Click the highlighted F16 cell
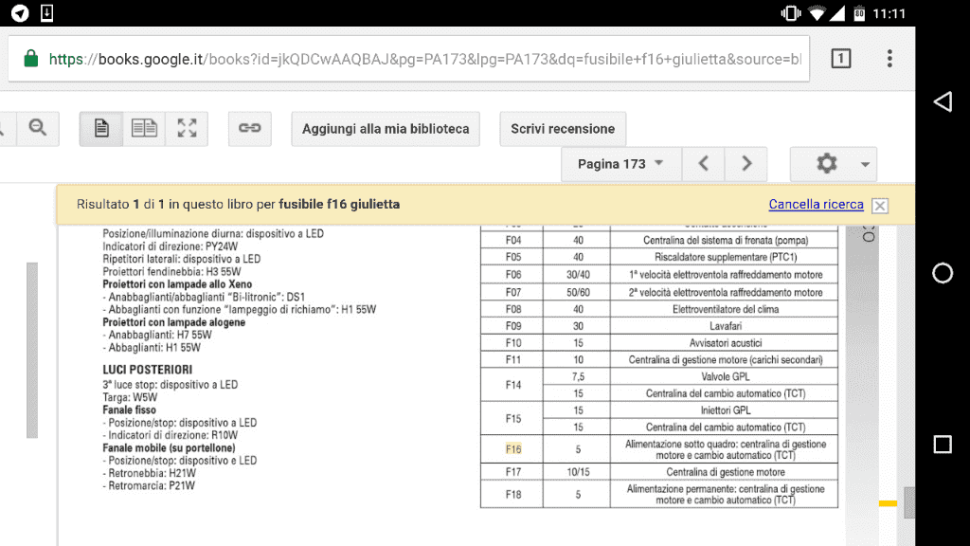This screenshot has width=970, height=546. (513, 449)
